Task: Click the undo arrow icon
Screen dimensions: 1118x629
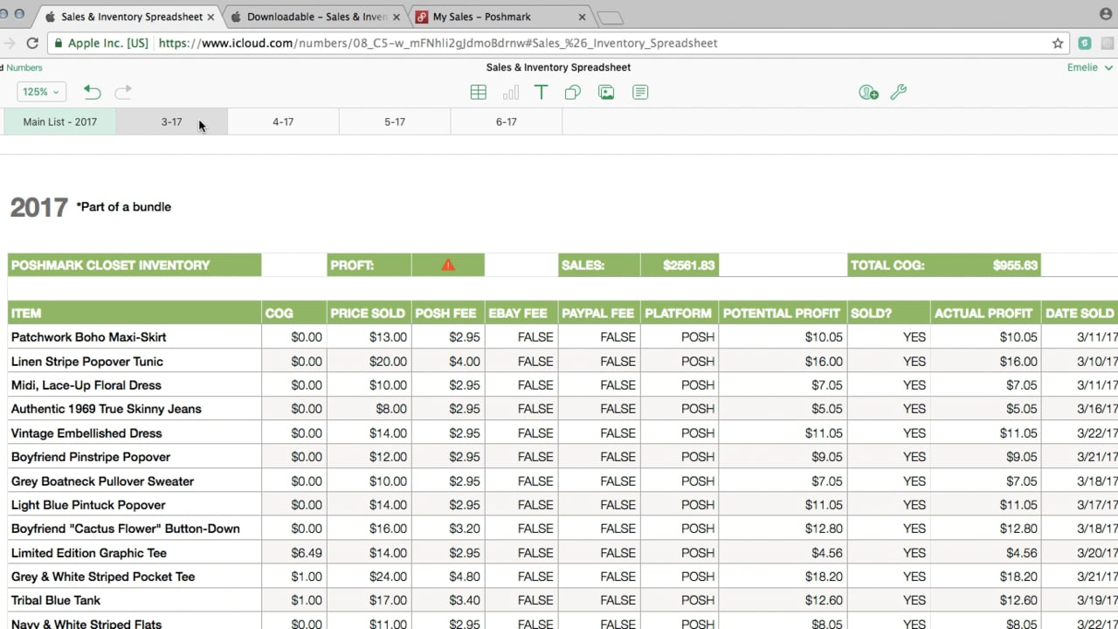Action: (92, 92)
